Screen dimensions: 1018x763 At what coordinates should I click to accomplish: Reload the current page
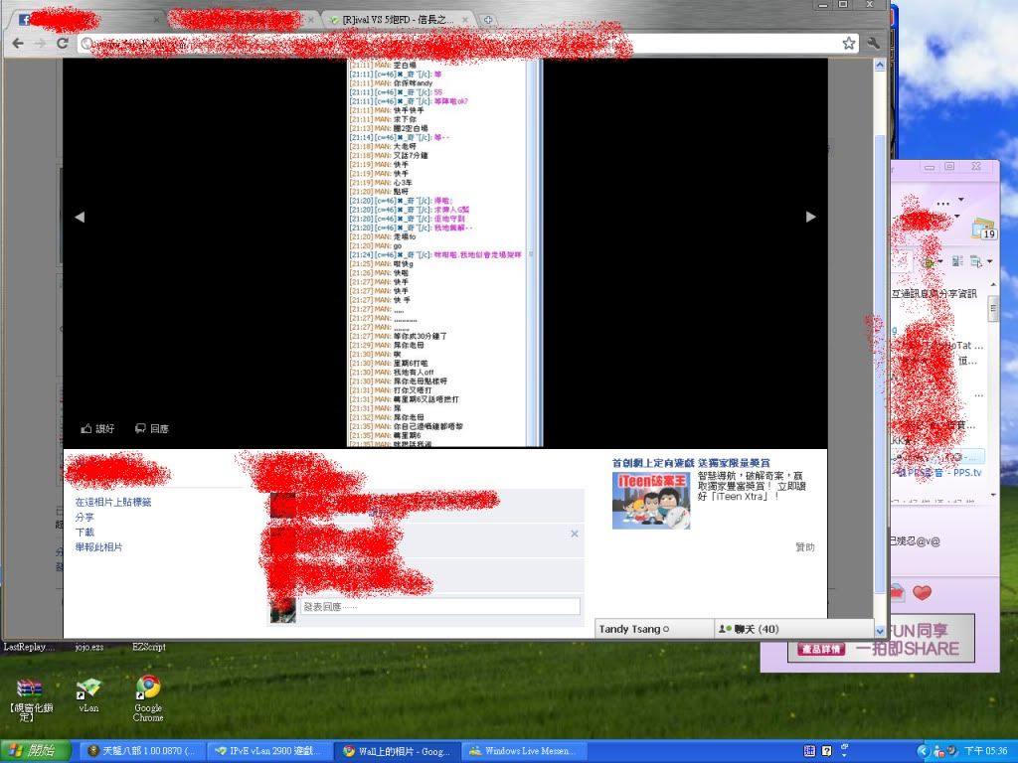tap(62, 43)
